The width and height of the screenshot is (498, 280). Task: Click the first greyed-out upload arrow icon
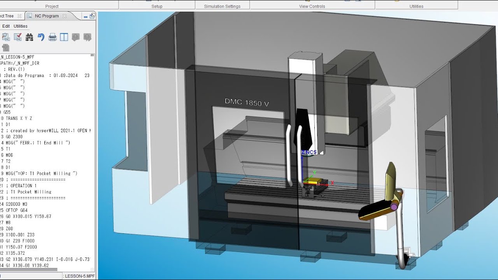tap(75, 37)
